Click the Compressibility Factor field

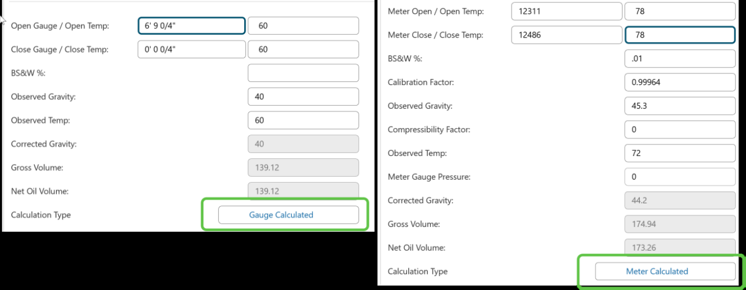pyautogui.click(x=680, y=130)
